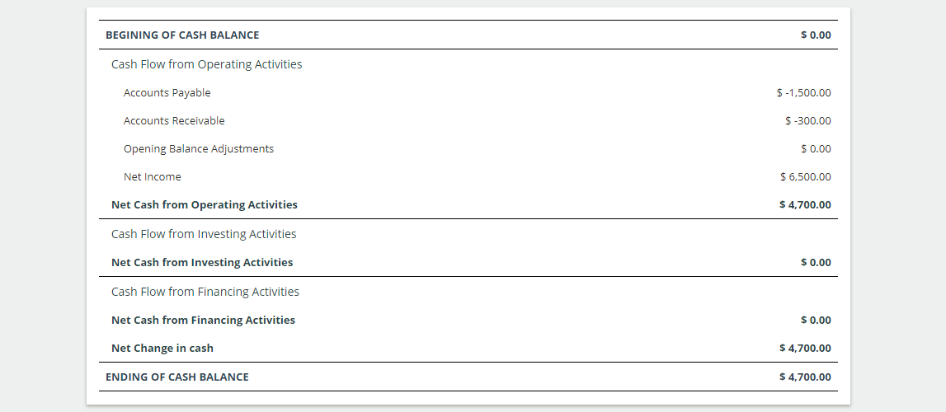Click Net Cash from Investing Activities row
This screenshot has width=946, height=412.
point(468,263)
